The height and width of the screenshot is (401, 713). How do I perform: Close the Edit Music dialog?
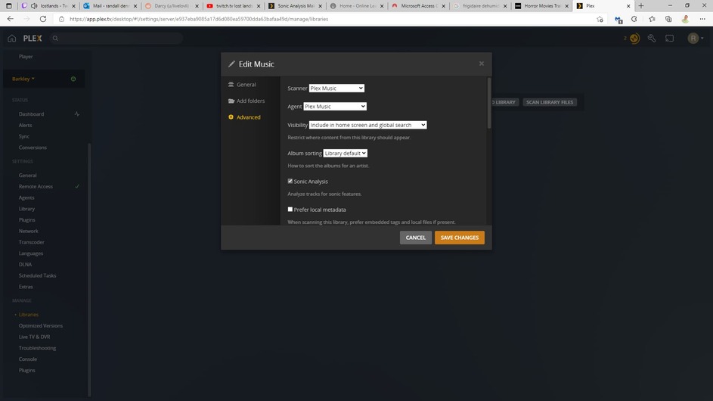[481, 64]
